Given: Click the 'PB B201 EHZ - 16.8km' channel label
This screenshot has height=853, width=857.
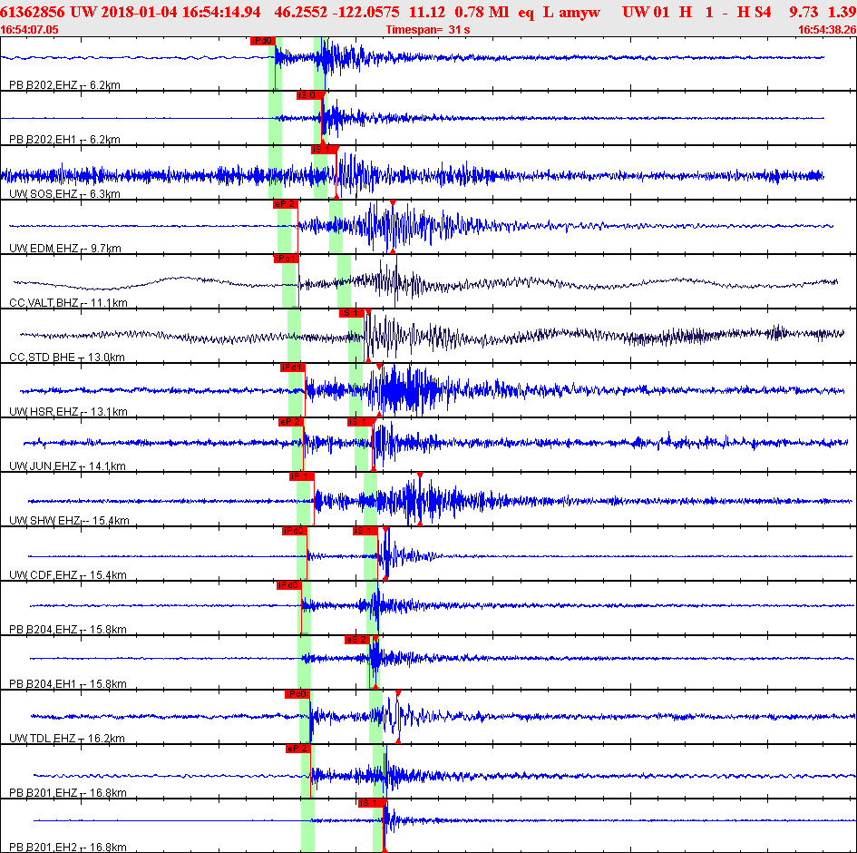Looking at the screenshot, I should (x=68, y=792).
